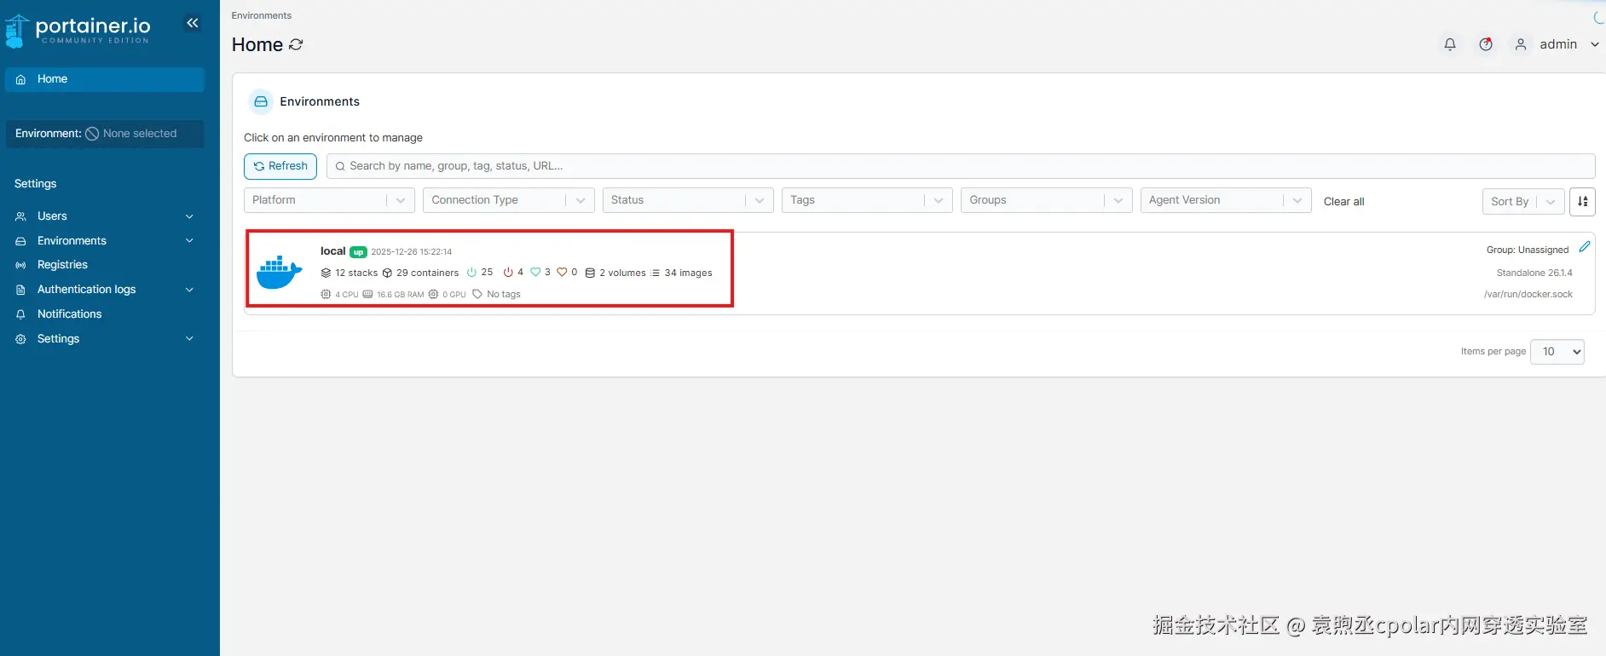
Task: Click the Refresh button
Action: pyautogui.click(x=280, y=166)
